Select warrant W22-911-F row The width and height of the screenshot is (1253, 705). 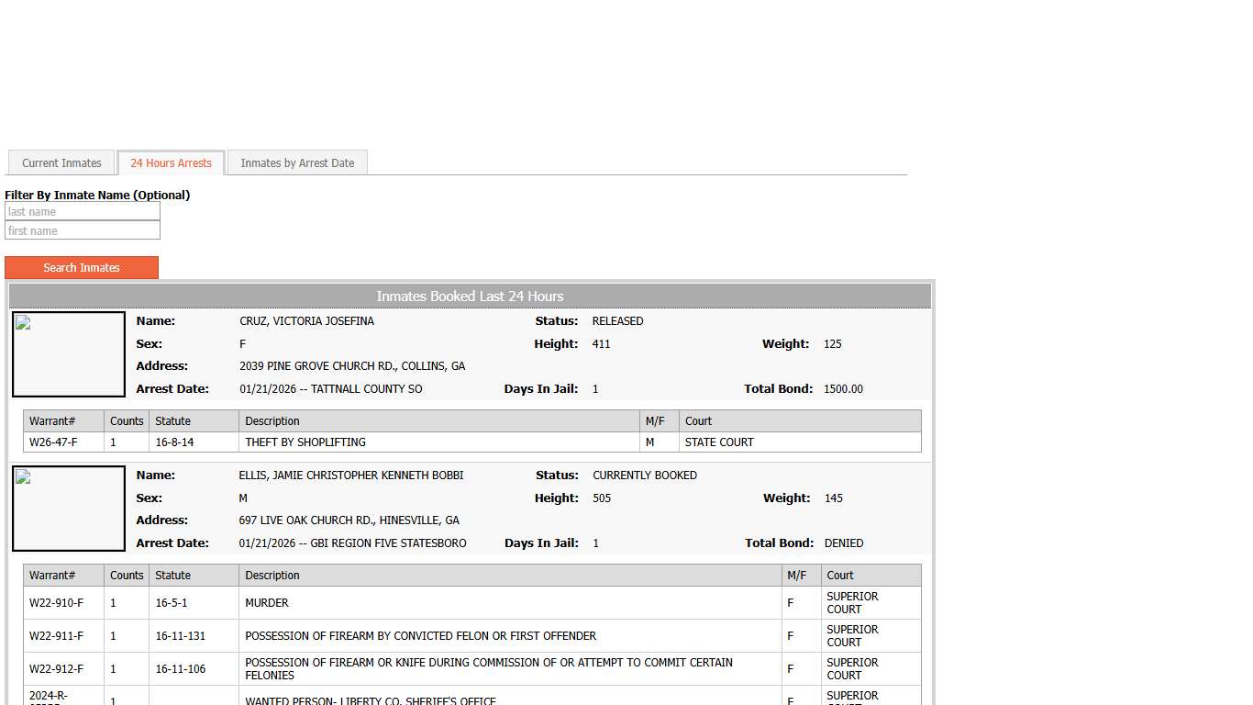[x=56, y=636]
